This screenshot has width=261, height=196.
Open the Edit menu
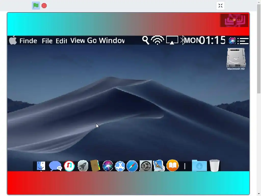pos(61,41)
